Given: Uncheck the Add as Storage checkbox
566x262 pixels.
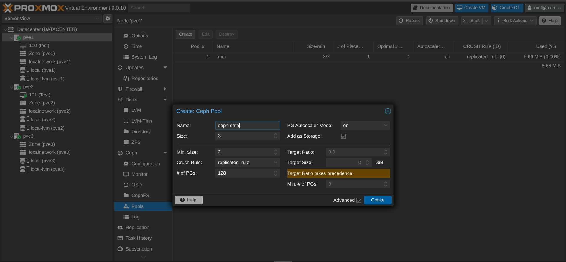Looking at the screenshot, I should pyautogui.click(x=343, y=136).
